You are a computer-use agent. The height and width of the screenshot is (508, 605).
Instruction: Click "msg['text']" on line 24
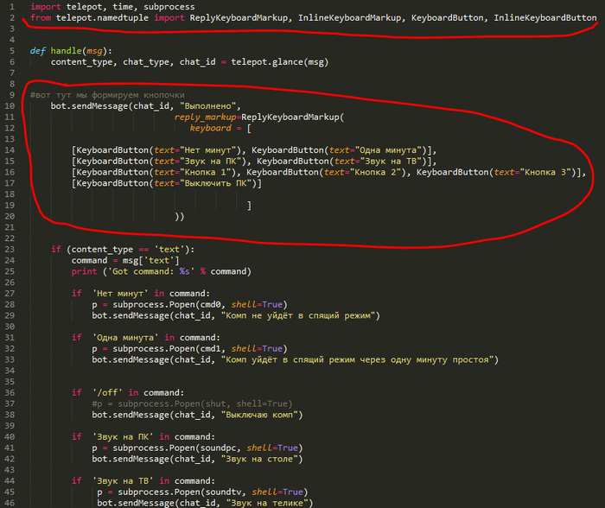[x=151, y=260]
